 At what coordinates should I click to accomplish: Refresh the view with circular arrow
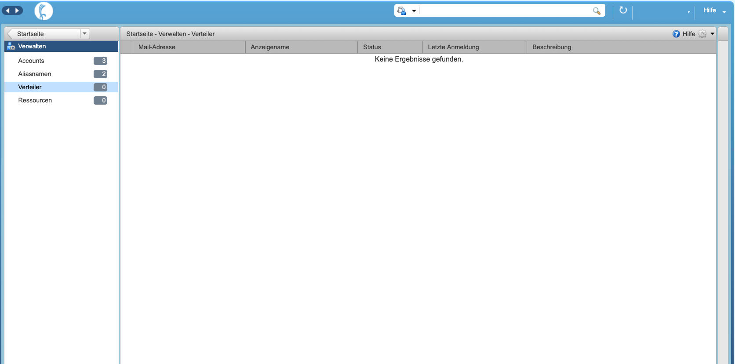[623, 10]
